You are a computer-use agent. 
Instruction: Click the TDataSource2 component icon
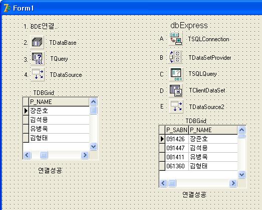click(176, 107)
